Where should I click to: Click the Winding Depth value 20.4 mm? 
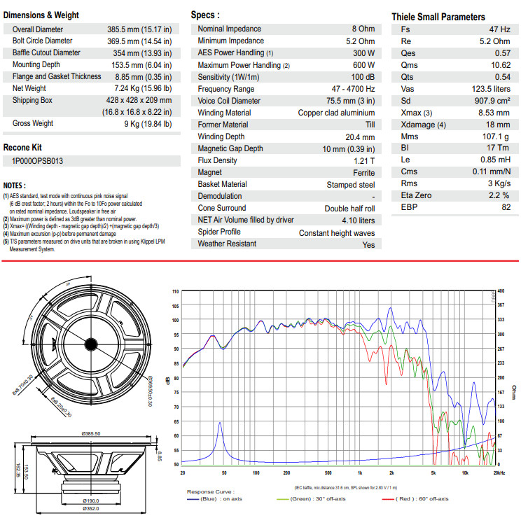[x=360, y=137]
